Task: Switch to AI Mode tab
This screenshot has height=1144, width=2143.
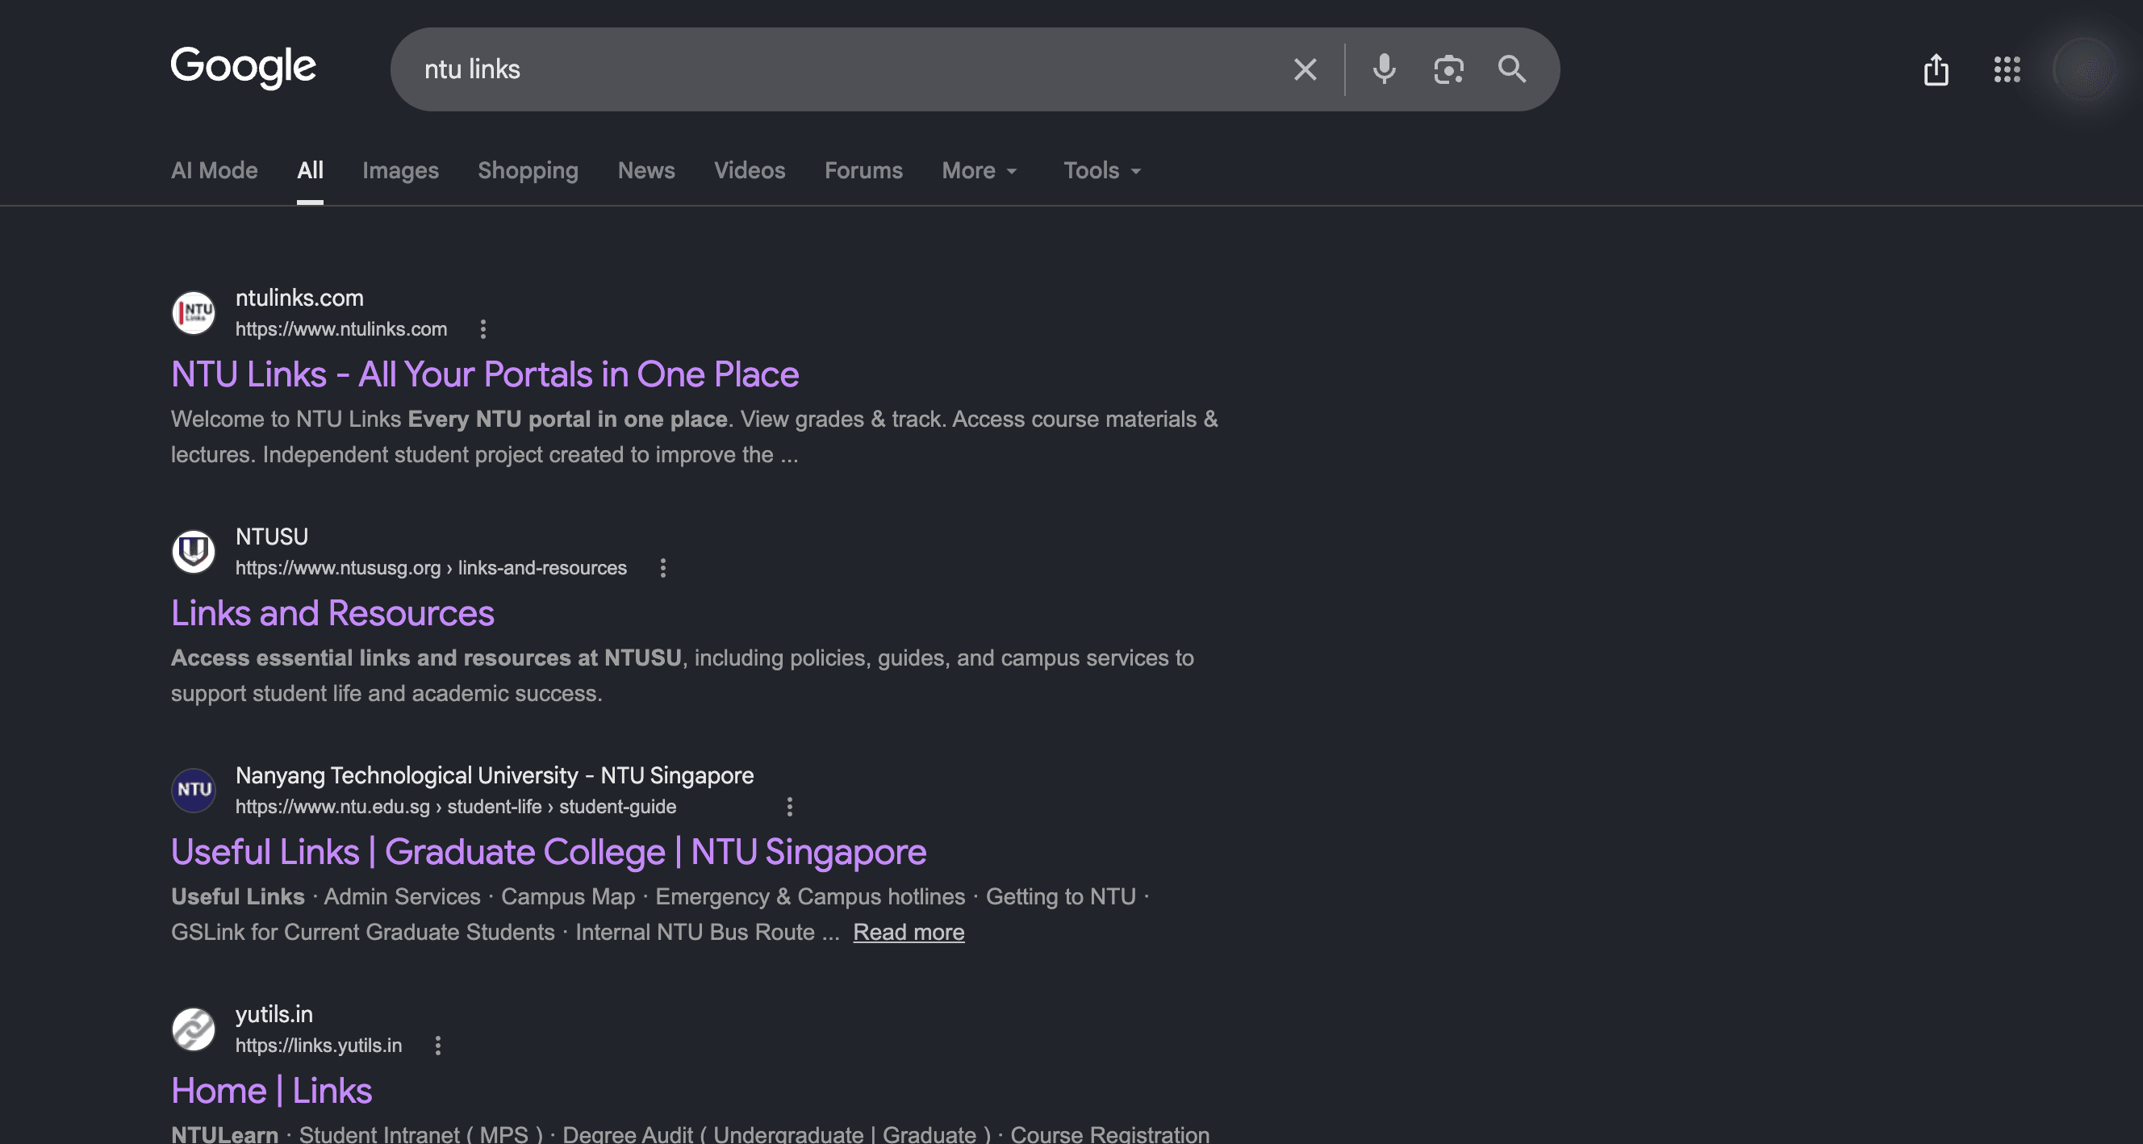Action: coord(214,170)
